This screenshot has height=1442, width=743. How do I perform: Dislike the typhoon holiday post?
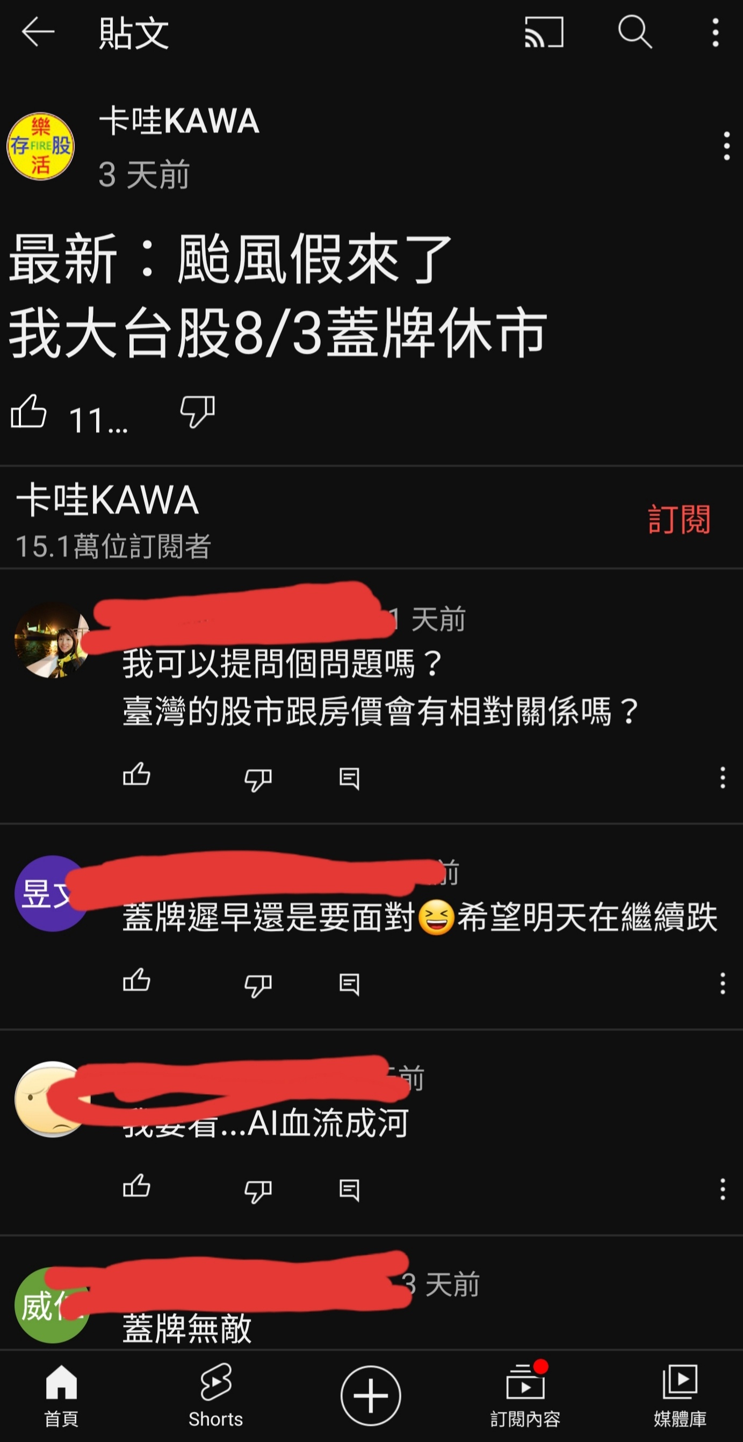pos(198,412)
